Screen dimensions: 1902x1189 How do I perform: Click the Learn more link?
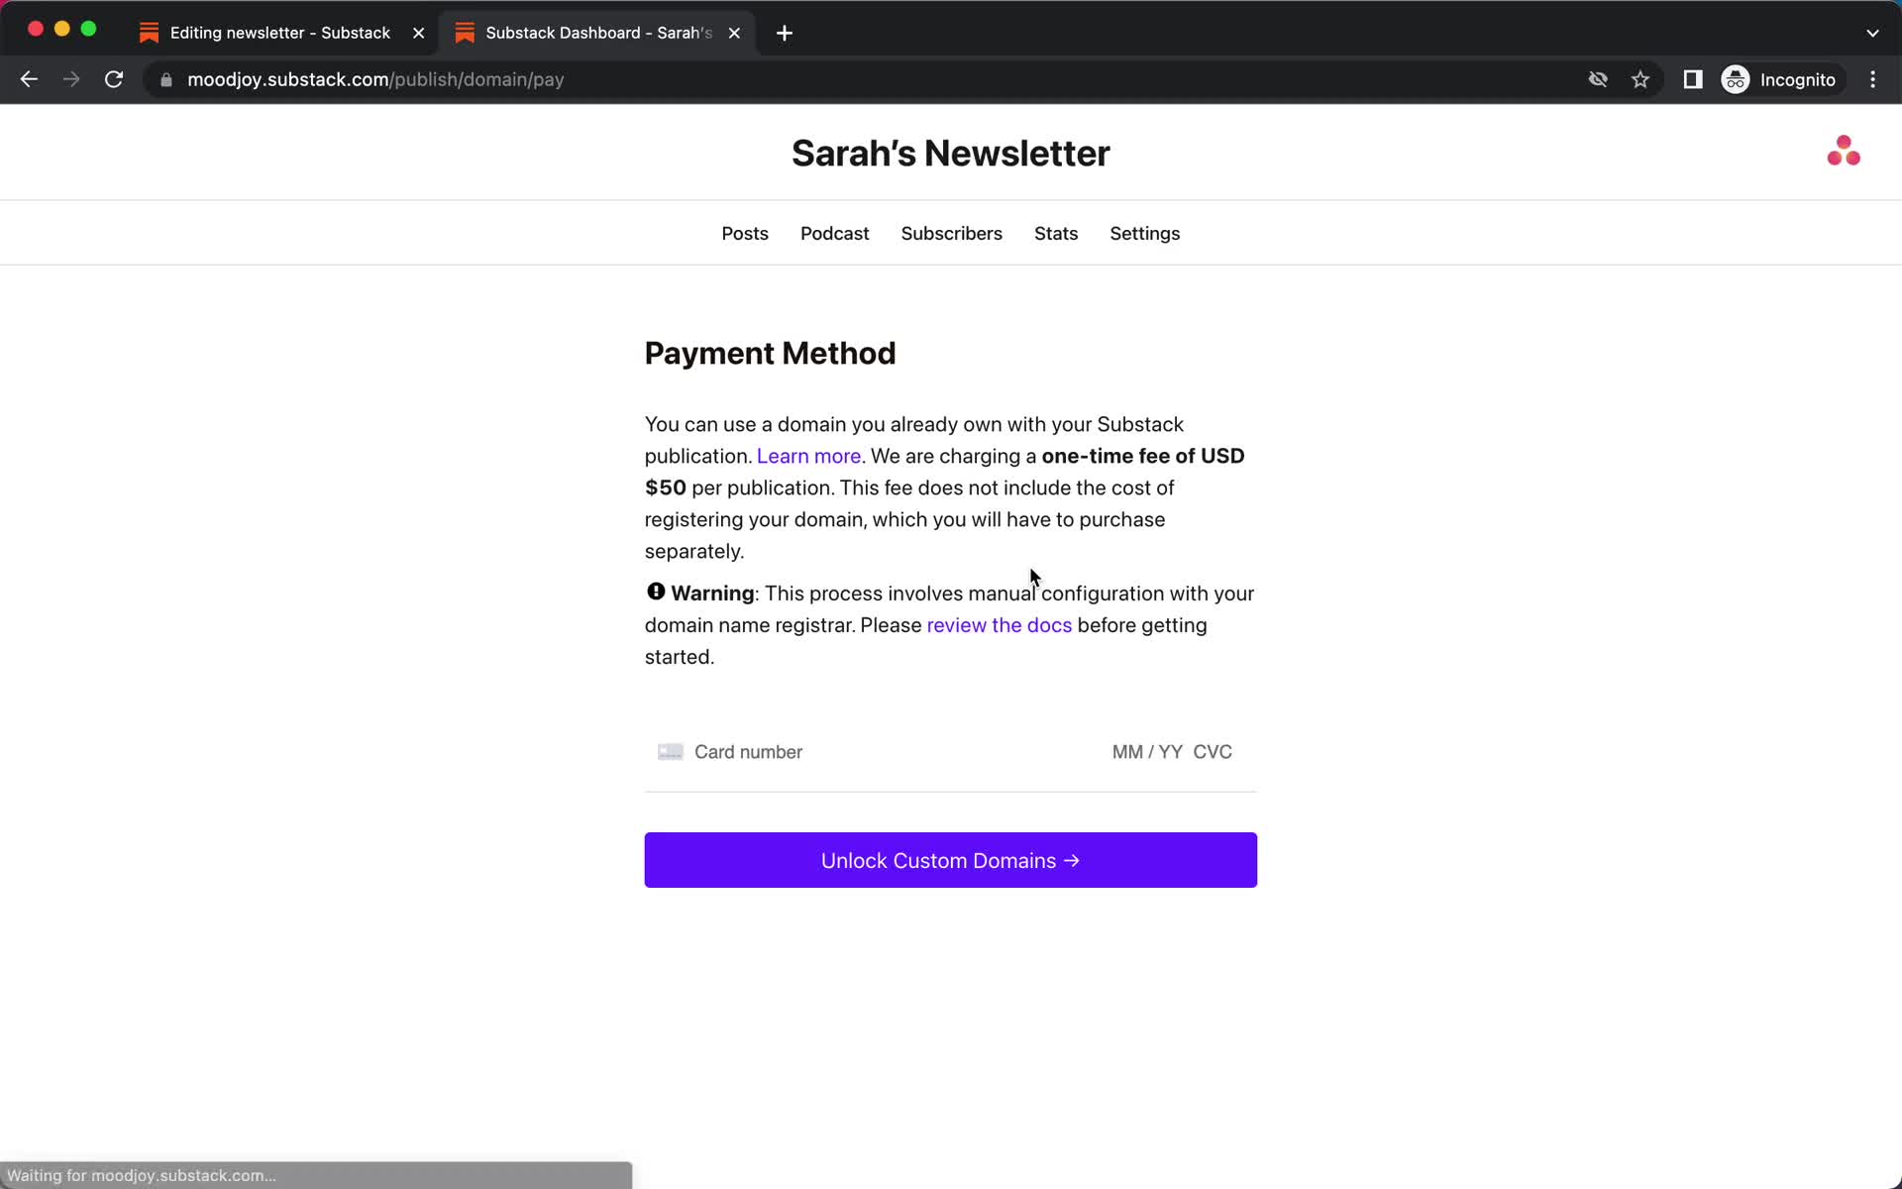808,455
